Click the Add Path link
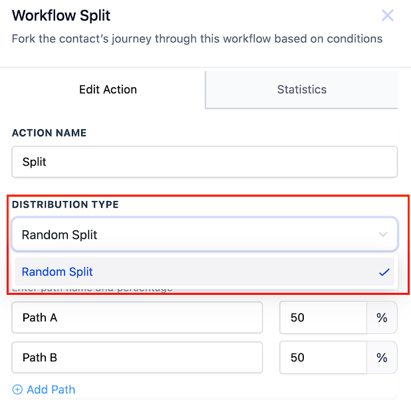Image resolution: width=411 pixels, height=402 pixels. [x=51, y=389]
